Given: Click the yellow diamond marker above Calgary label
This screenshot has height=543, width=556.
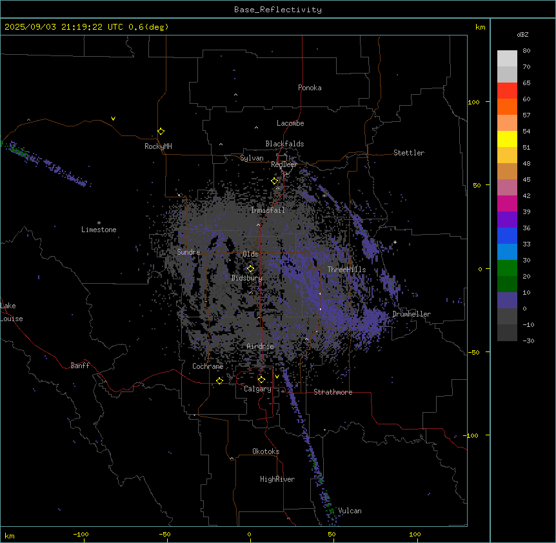Looking at the screenshot, I should pyautogui.click(x=261, y=380).
